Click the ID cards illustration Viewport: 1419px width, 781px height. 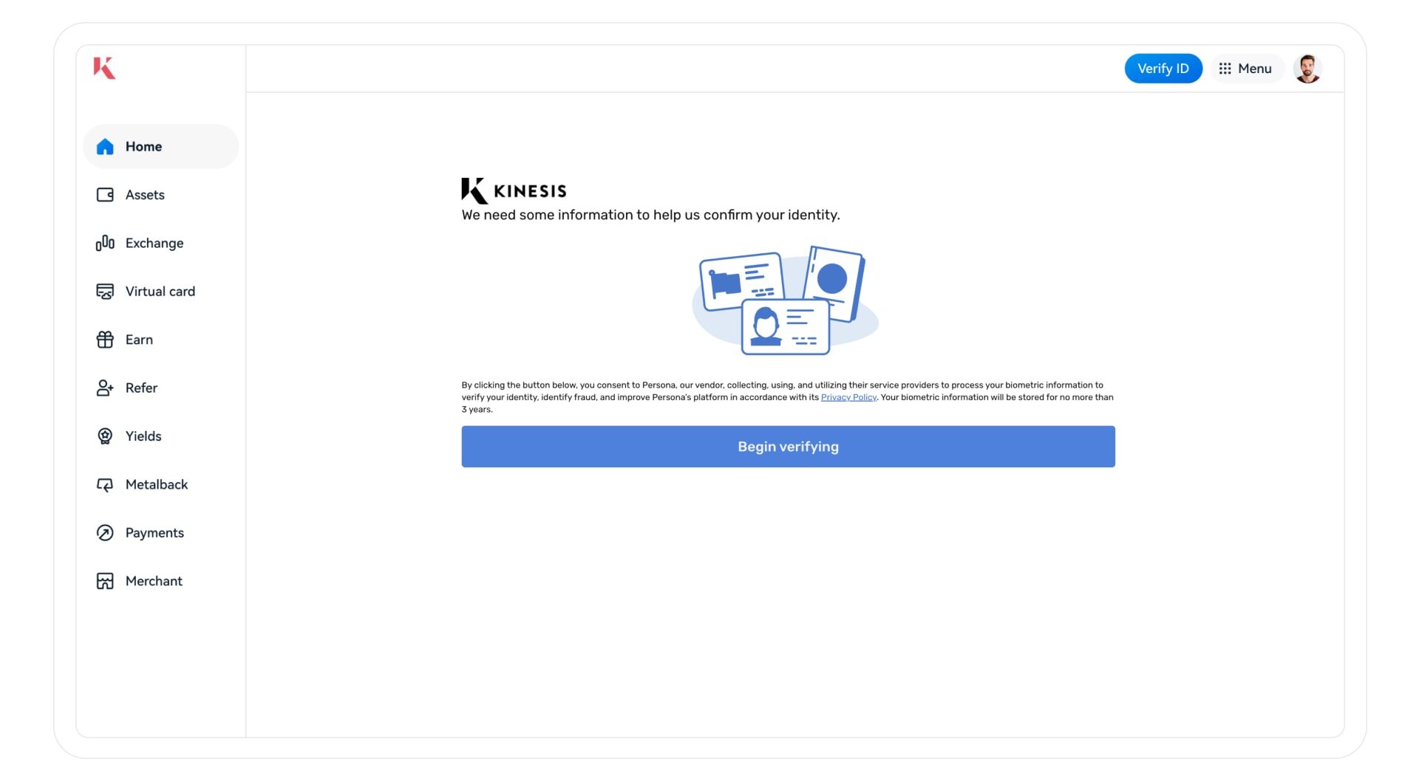785,300
